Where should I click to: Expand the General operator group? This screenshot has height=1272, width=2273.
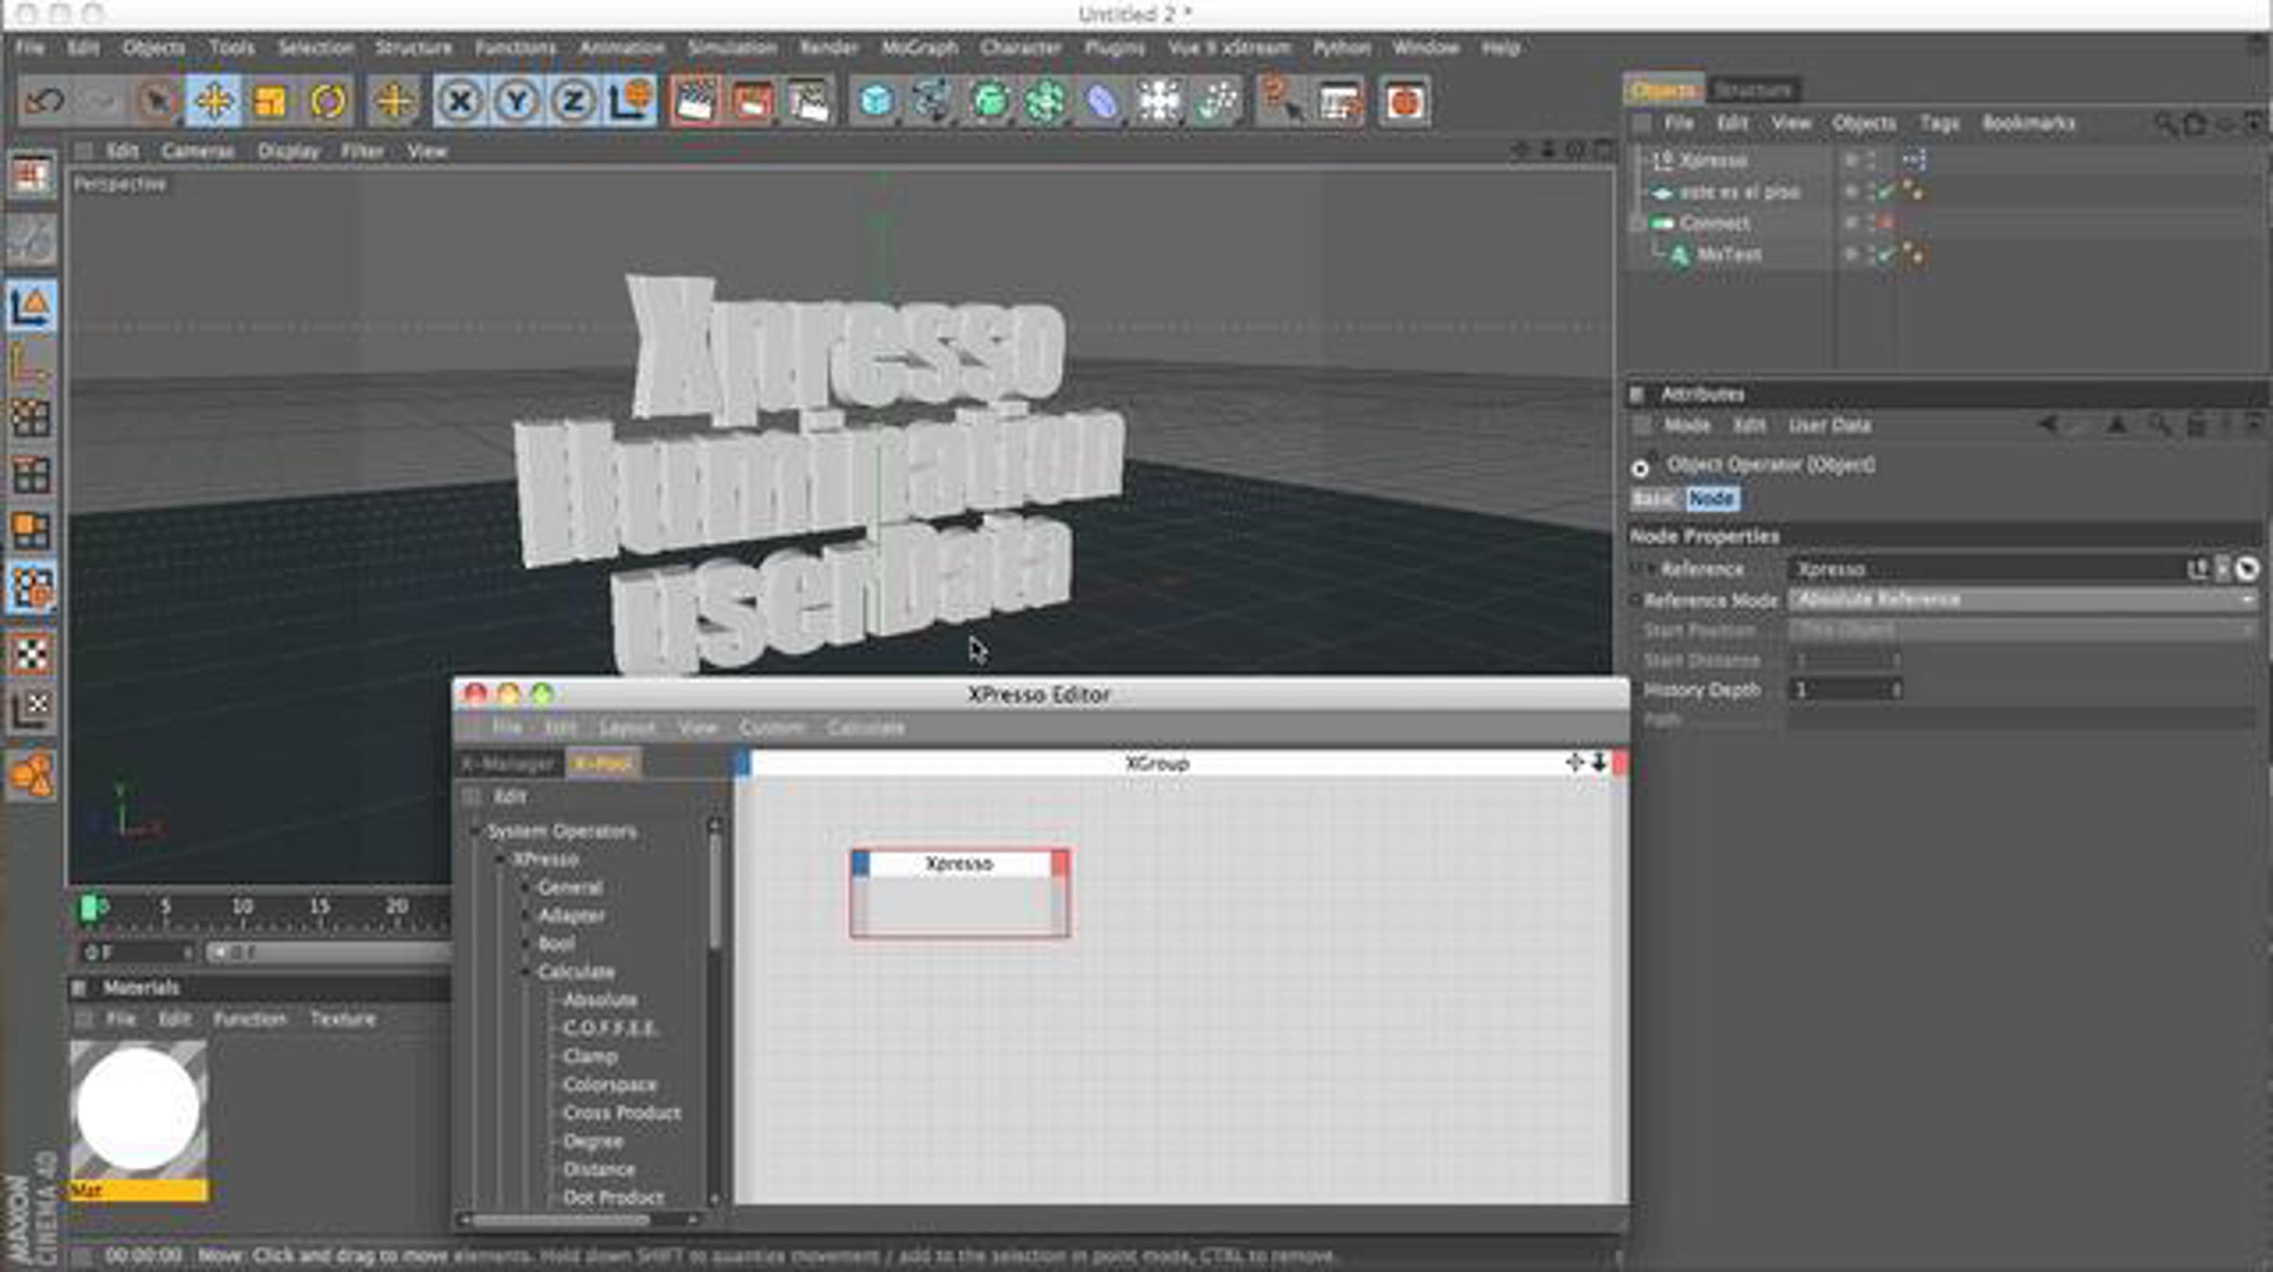pyautogui.click(x=526, y=887)
